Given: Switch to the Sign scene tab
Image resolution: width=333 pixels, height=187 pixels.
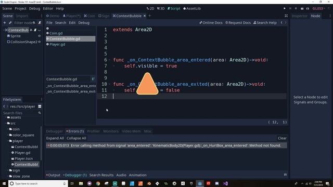Looking at the screenshot, I should [104, 16].
